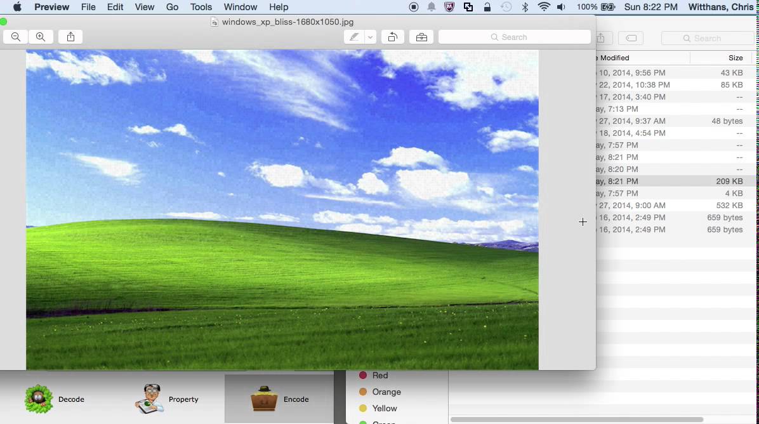759x424 pixels.
Task: Open the Bluetooth menu
Action: tap(525, 7)
